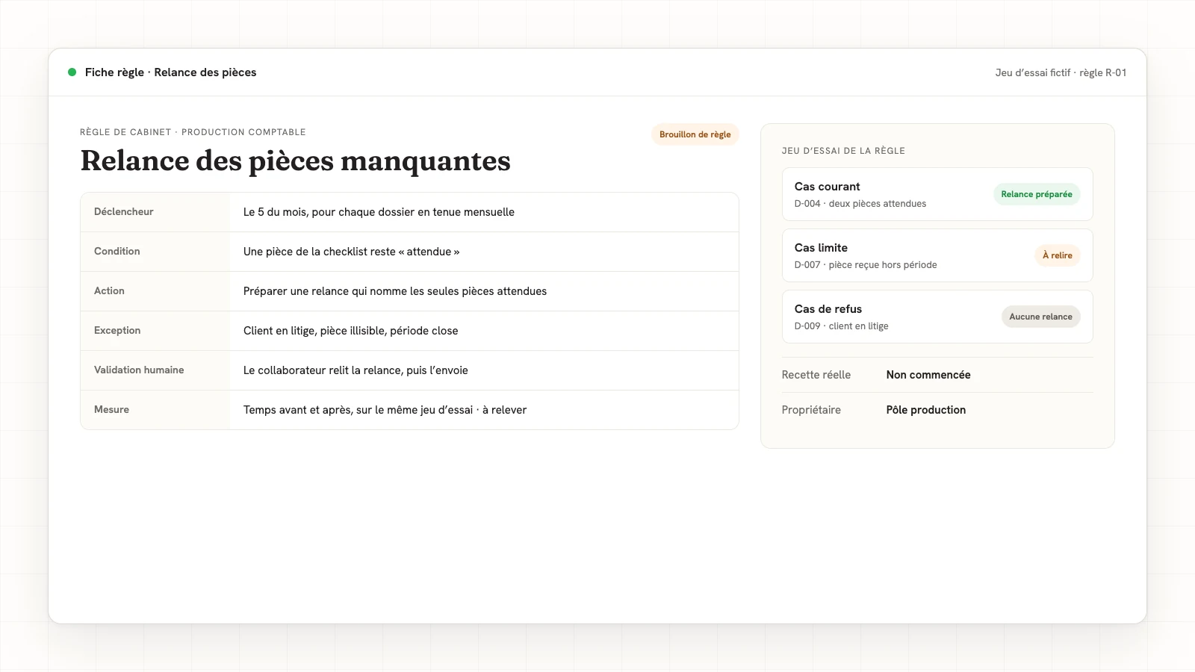Click the 'Aucune relance' status badge
Viewport: 1195px width, 672px height.
pyautogui.click(x=1040, y=317)
